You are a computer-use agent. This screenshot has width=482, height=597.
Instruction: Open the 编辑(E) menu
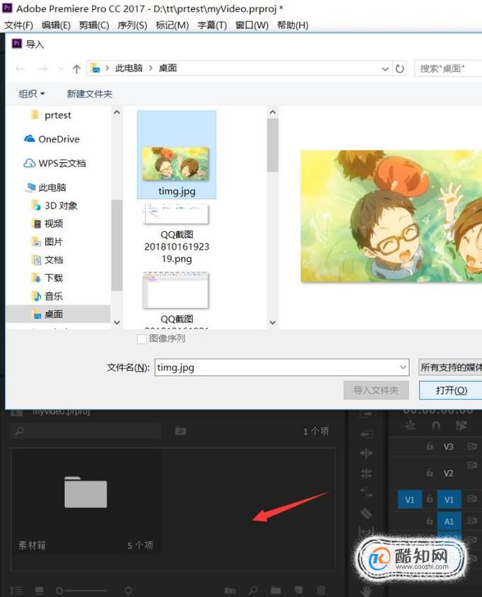[x=56, y=25]
